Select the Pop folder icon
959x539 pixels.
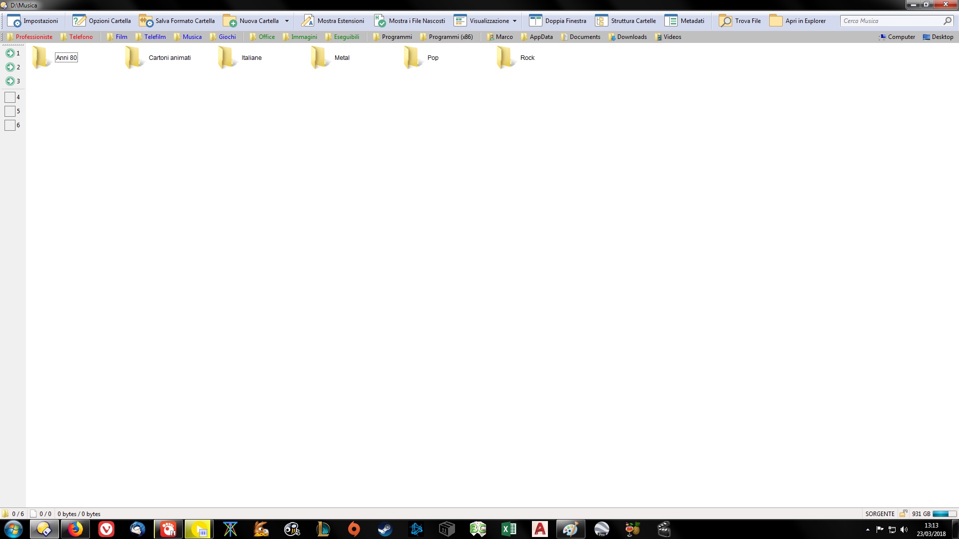tap(413, 57)
